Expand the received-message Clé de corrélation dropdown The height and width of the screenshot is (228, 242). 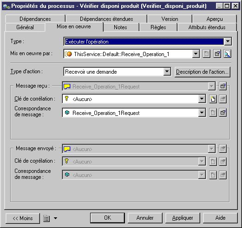click(202, 99)
